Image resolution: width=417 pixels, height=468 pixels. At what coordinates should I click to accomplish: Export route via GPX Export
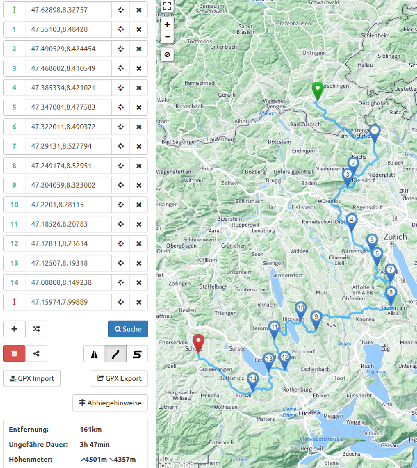coord(119,378)
